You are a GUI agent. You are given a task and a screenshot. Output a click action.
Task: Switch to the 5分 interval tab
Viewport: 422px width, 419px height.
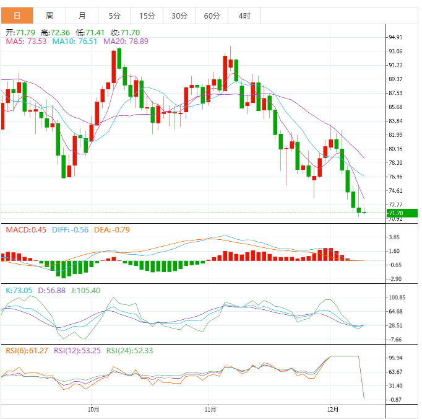click(x=114, y=15)
